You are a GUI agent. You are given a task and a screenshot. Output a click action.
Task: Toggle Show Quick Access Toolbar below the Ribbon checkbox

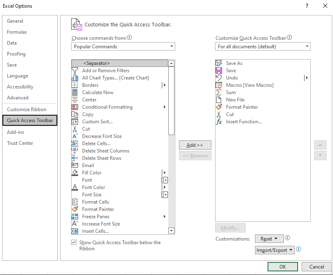pyautogui.click(x=74, y=242)
